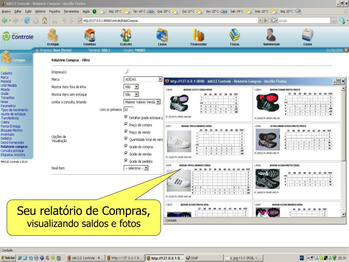Reload the page with refresh icon
Viewport: 349px width, 262px height.
coord(27,21)
